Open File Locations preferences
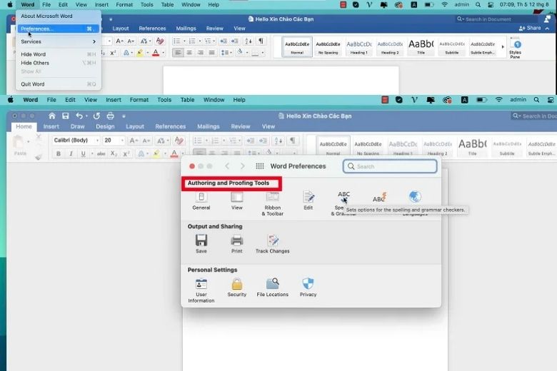The width and height of the screenshot is (557, 371). click(x=273, y=288)
